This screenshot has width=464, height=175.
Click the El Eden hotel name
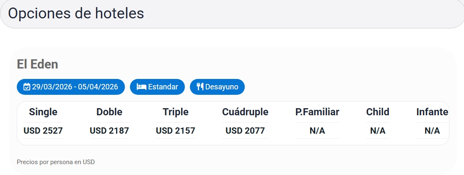click(37, 64)
